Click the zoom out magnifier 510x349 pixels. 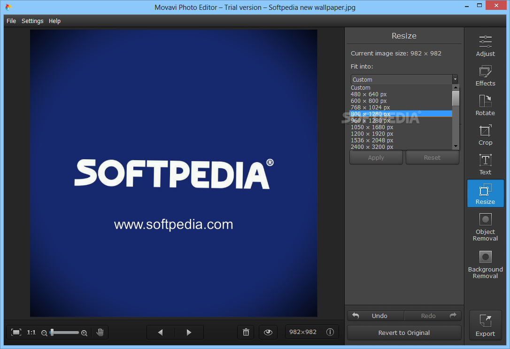click(x=44, y=333)
